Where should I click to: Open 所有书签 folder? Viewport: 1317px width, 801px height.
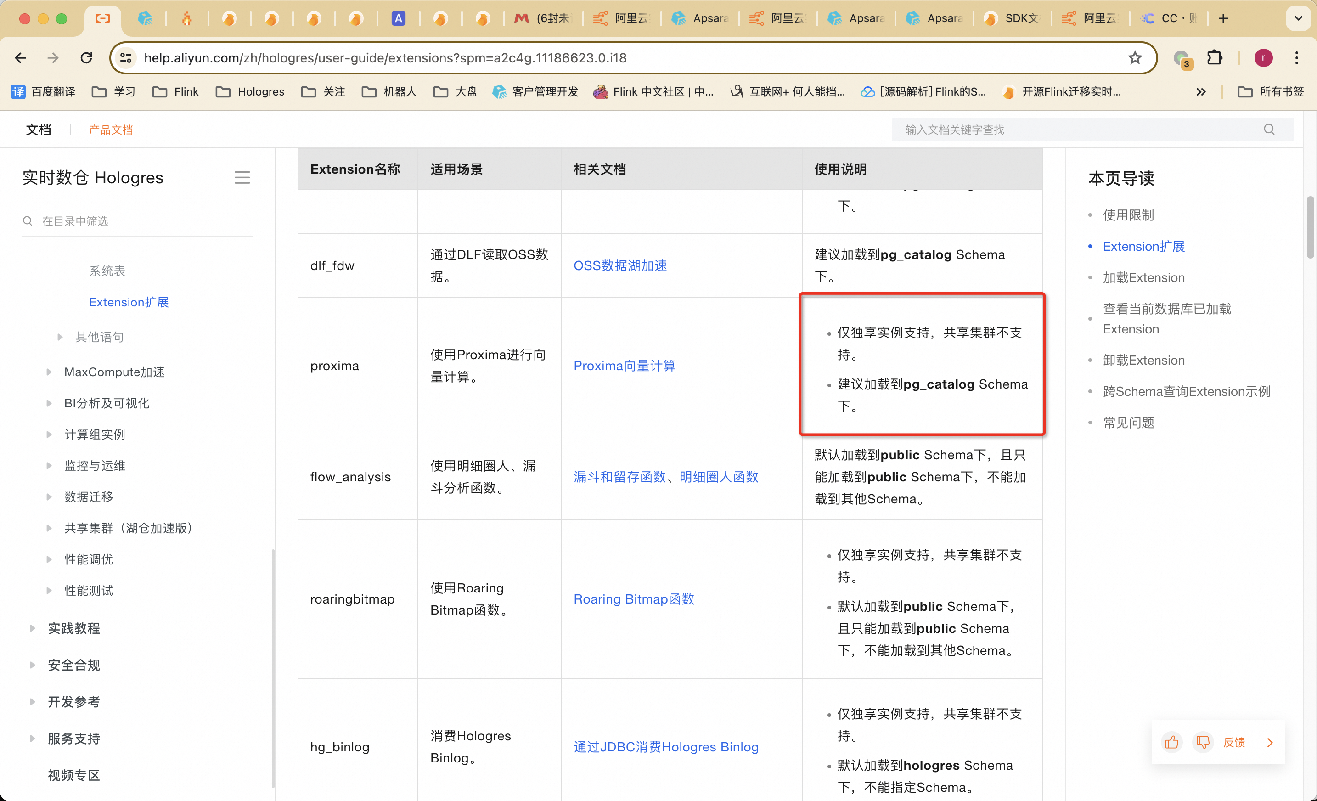click(x=1271, y=92)
